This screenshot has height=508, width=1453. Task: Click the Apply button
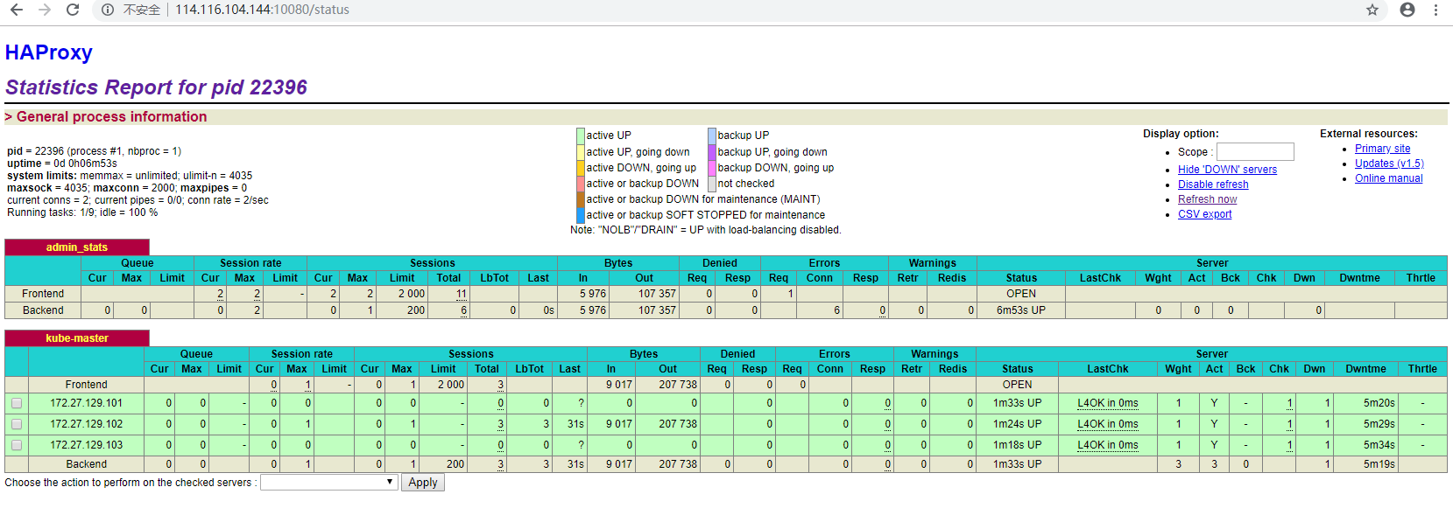click(423, 482)
